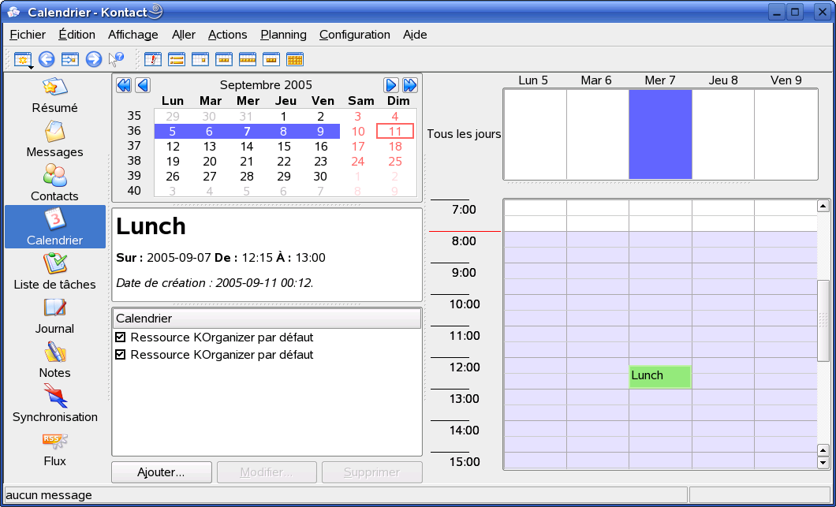The width and height of the screenshot is (836, 507).
Task: Open Synchronisation in the sidebar
Action: click(54, 403)
